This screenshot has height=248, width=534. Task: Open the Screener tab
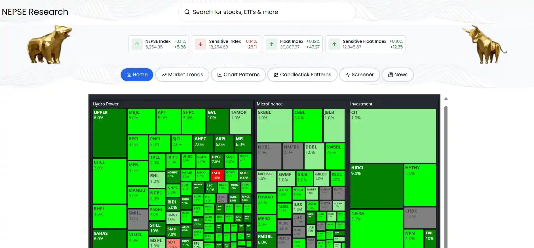(360, 75)
